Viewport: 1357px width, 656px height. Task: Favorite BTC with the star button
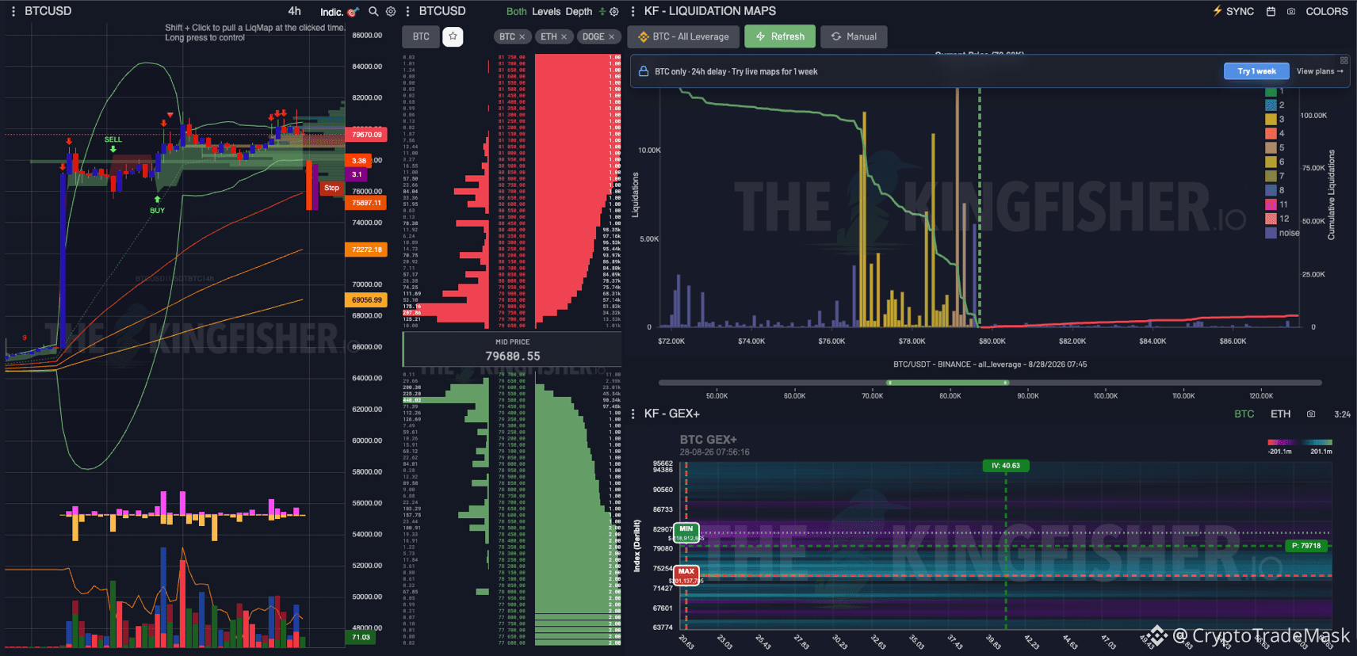click(x=453, y=36)
